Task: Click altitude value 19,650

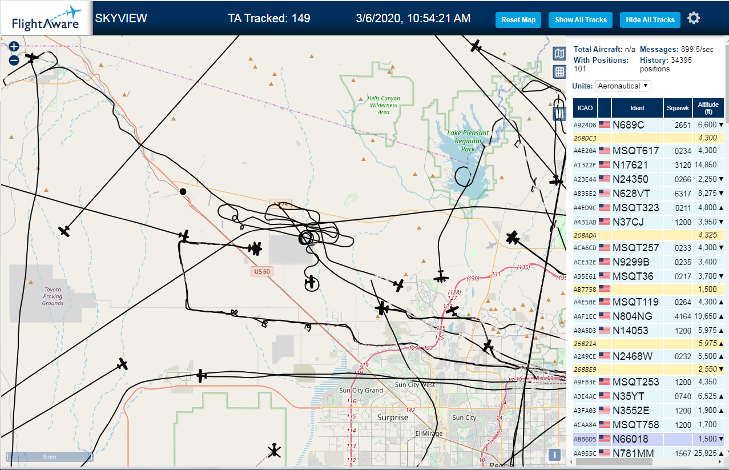Action: (x=705, y=316)
